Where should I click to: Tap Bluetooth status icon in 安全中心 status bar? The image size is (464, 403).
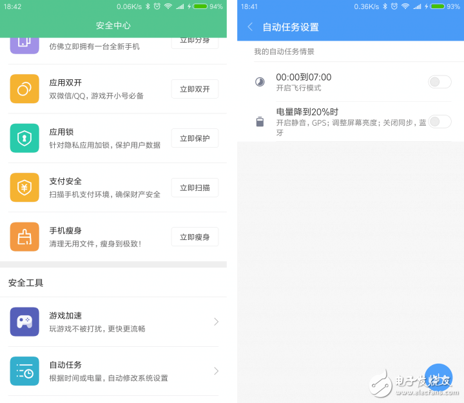tap(148, 6)
